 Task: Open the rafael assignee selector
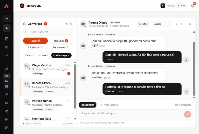pos(143,24)
